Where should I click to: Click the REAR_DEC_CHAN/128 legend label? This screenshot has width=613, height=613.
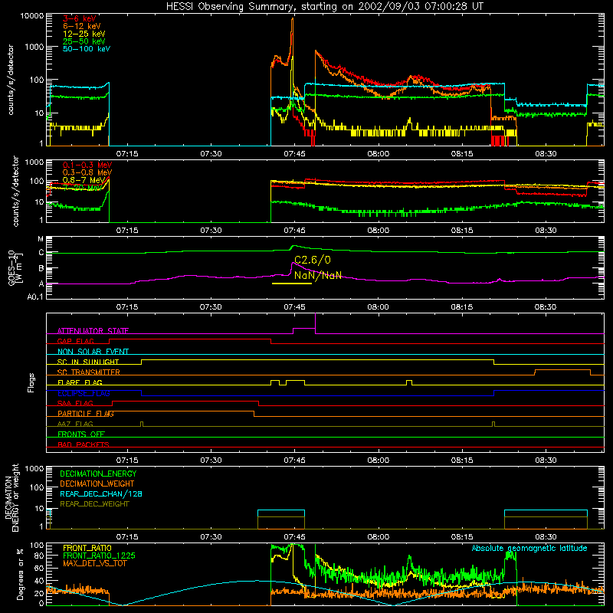(x=101, y=493)
